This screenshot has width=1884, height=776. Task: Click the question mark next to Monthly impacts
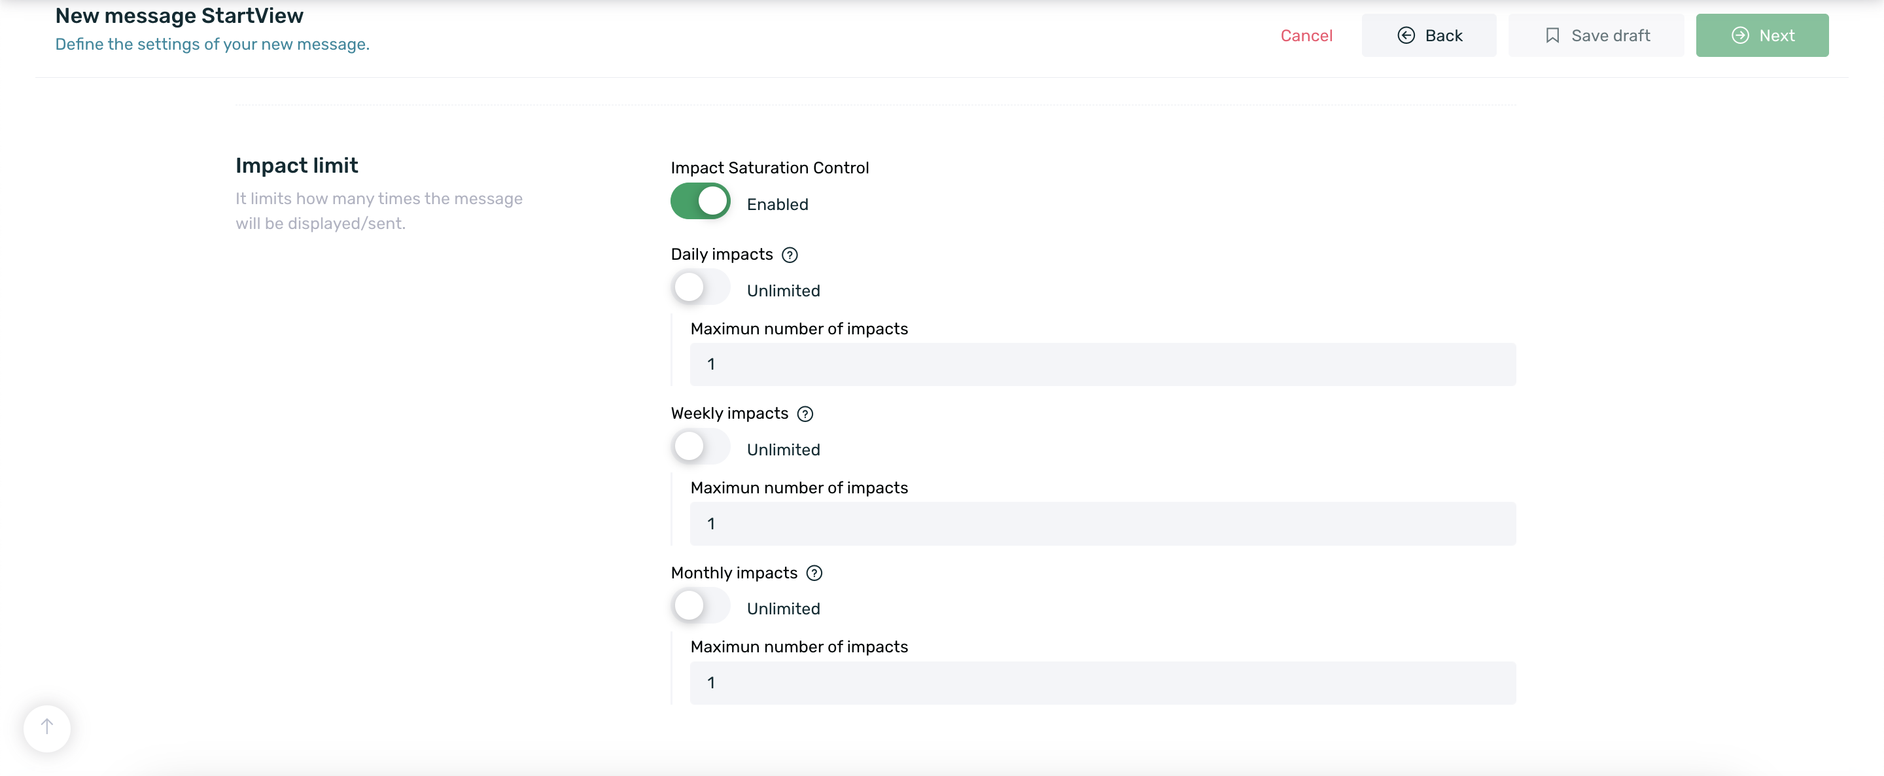click(x=814, y=573)
